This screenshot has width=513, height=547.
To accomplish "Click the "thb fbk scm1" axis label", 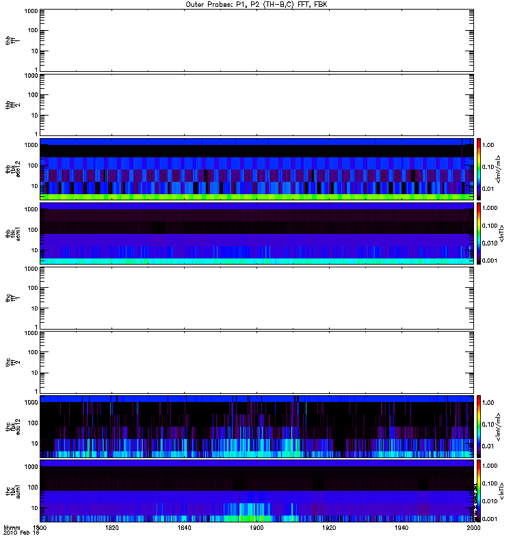I will [x=12, y=234].
